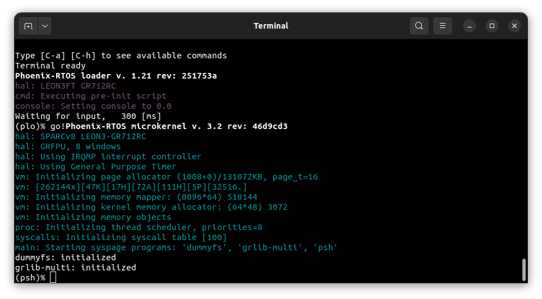Viewport: 542px width, 299px height.
Task: Click the 'Terminal' window title
Action: click(270, 26)
